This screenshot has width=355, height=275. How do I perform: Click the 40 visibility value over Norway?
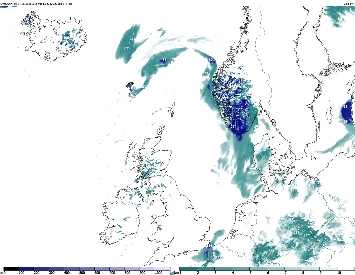pos(241,83)
